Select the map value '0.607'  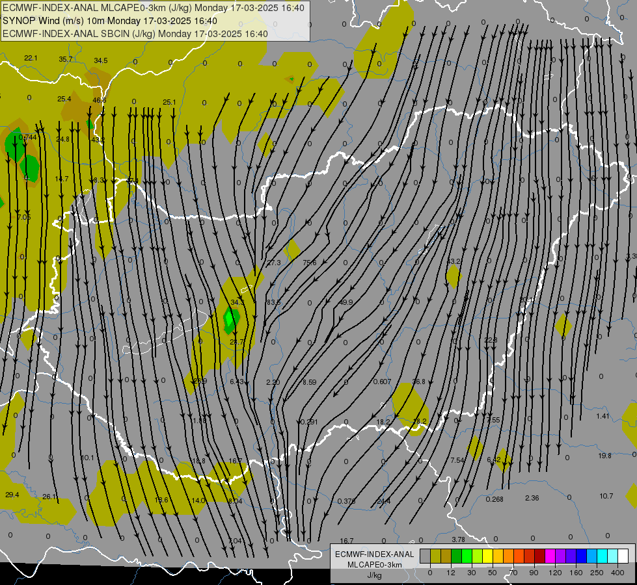[x=383, y=382]
